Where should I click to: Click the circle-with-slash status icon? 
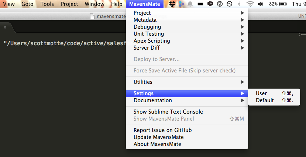[229, 4]
